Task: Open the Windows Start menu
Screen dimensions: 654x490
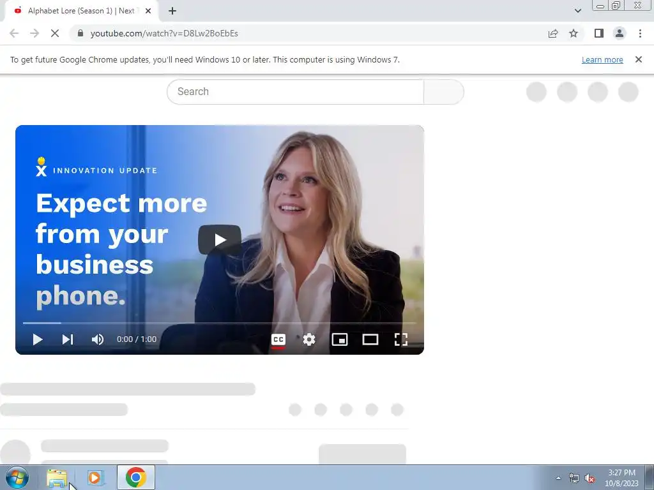Action: [17, 477]
